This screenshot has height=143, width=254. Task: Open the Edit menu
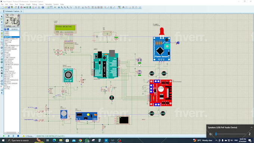point(6,4)
